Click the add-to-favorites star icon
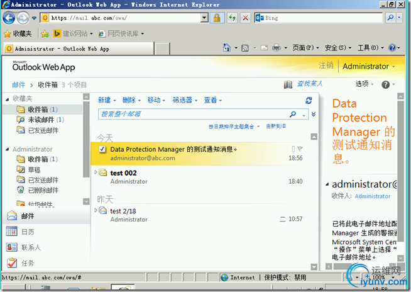The width and height of the screenshot is (411, 292). click(x=45, y=33)
